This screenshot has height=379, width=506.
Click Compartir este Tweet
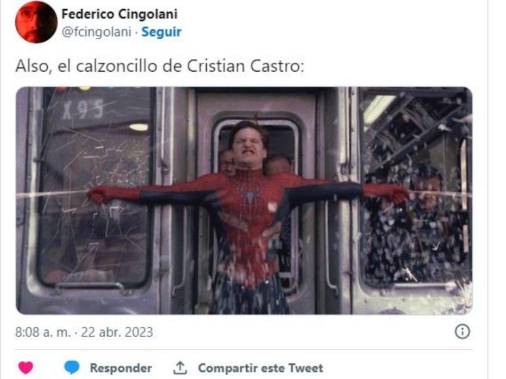(x=261, y=368)
